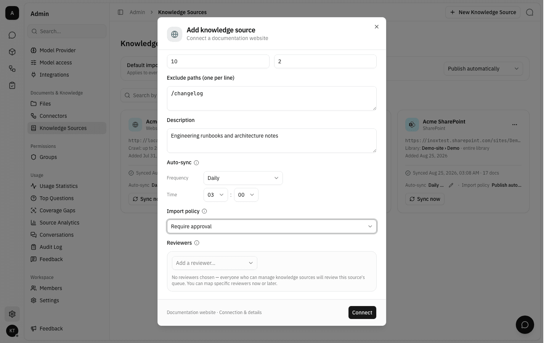Click the Description text area
Screen dimensions: 549x343
tap(272, 141)
